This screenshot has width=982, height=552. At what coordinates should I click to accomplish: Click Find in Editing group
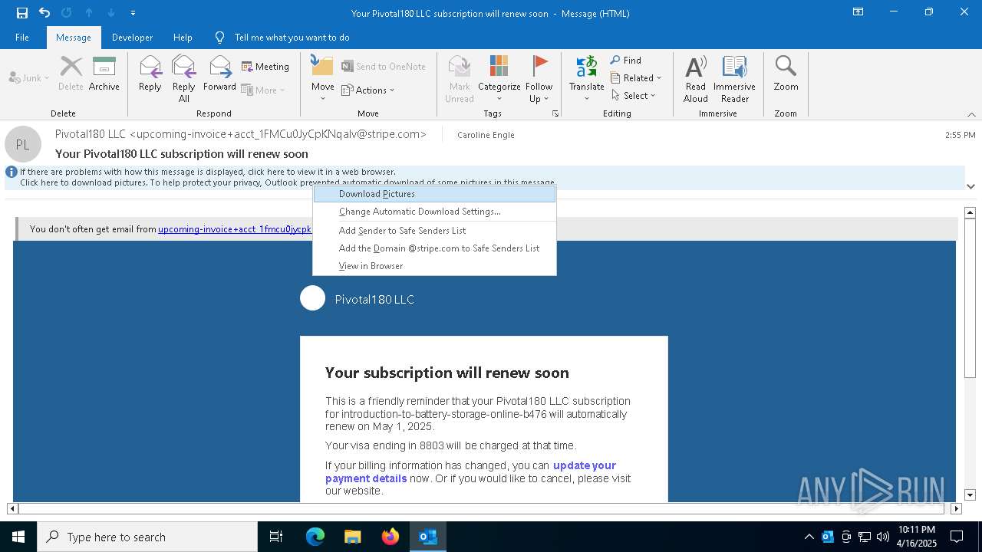click(x=626, y=61)
